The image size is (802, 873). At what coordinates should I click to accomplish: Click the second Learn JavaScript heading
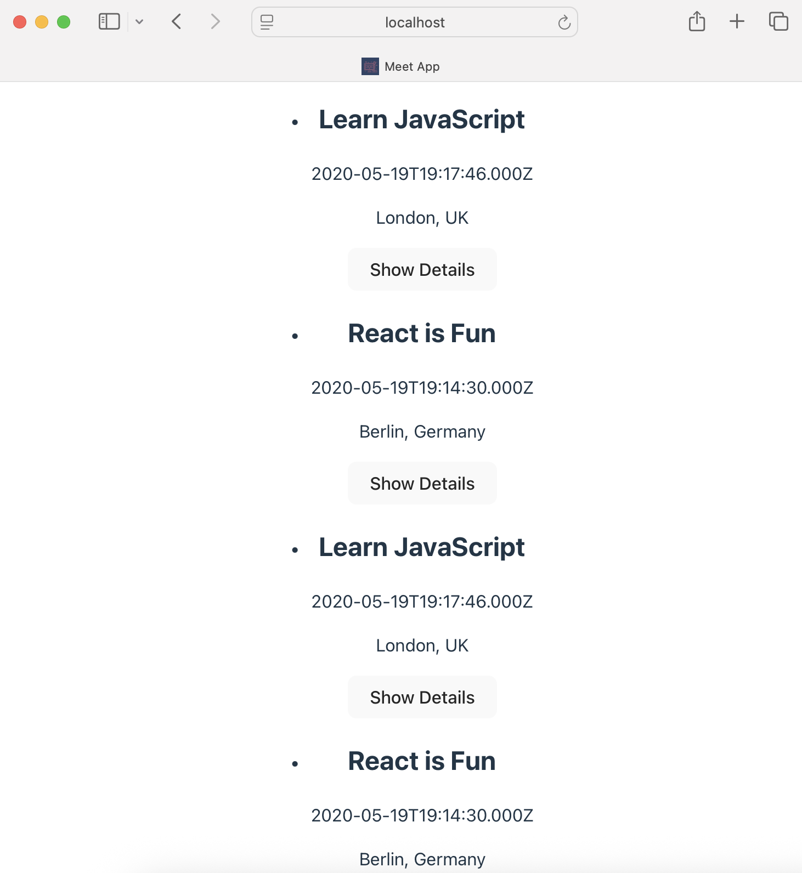coord(422,547)
